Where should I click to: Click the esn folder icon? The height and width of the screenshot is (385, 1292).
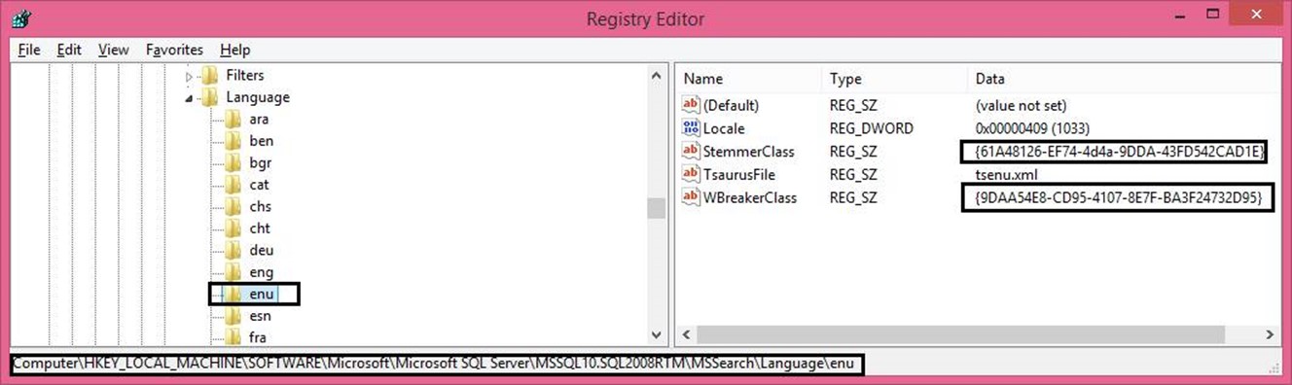233,316
